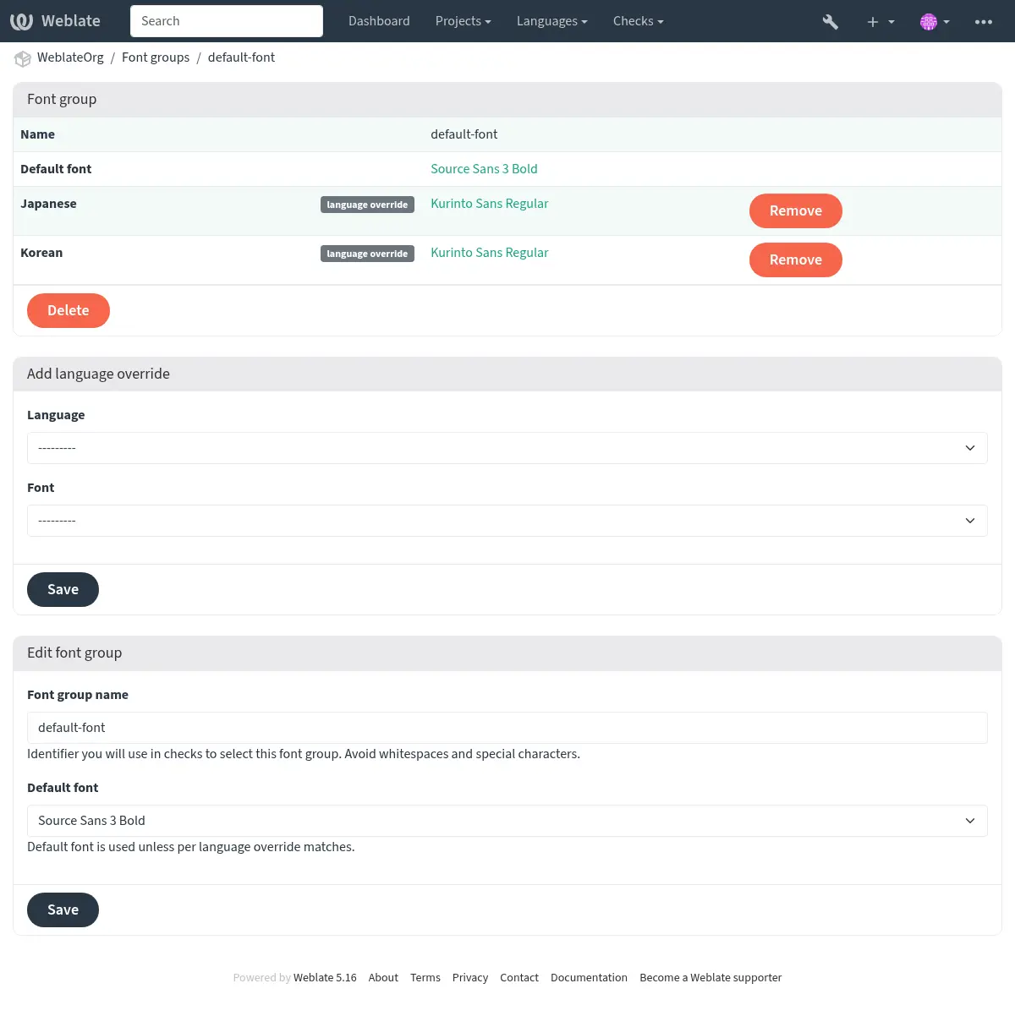Focus the Search box

[226, 21]
